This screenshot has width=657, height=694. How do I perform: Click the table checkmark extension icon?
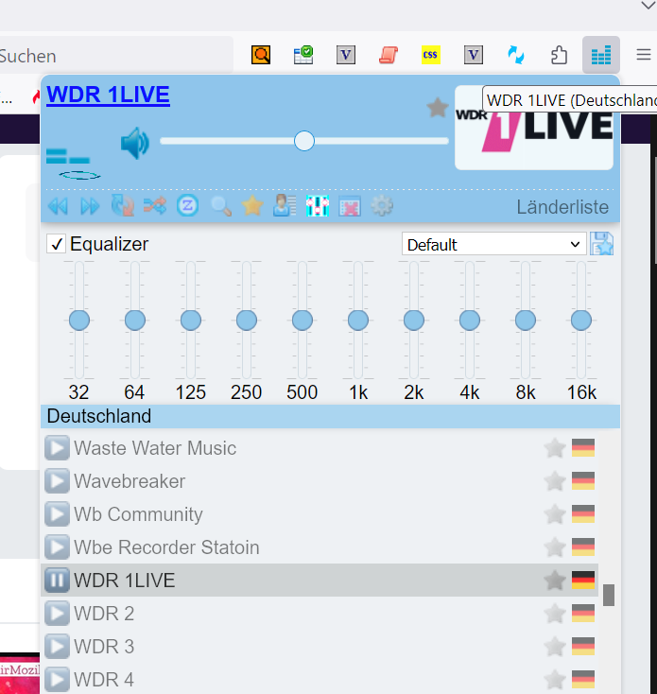coord(303,55)
